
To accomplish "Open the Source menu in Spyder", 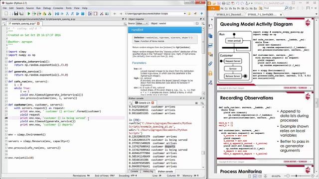I will tap(30, 8).
